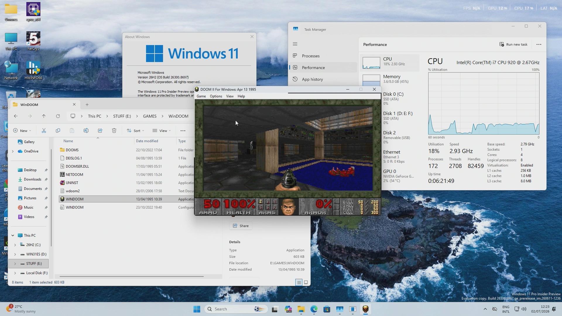
Task: Click the Cut icon in File Explorer toolbar
Action: (44, 131)
